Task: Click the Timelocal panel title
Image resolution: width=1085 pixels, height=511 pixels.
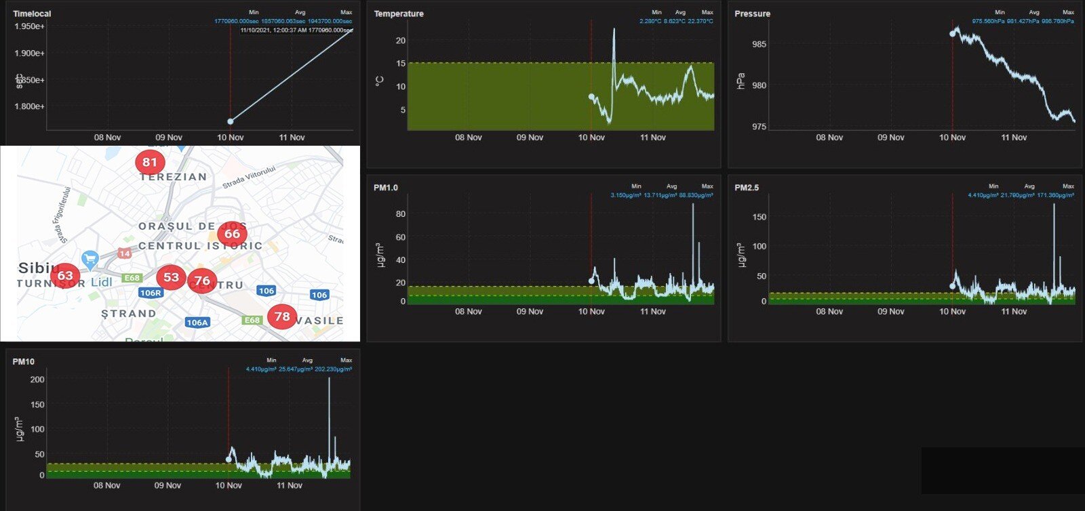Action: click(32, 14)
